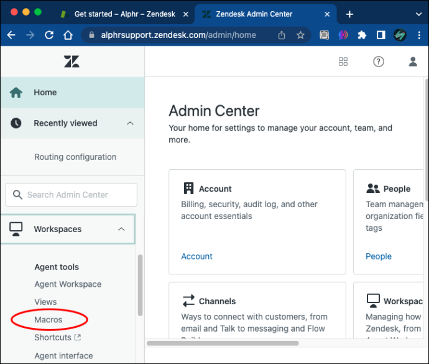
Task: Reload the page
Action: point(49,35)
